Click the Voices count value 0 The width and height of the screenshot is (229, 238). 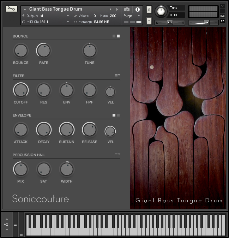coord(95,16)
